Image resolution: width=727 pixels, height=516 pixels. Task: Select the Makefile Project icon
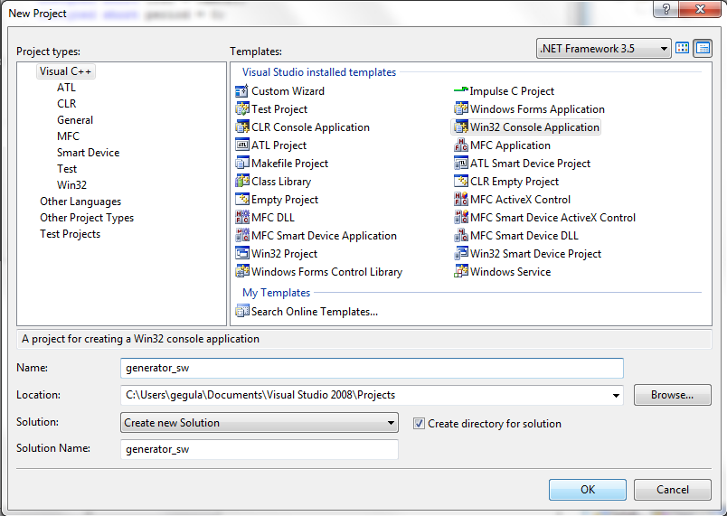tap(242, 164)
